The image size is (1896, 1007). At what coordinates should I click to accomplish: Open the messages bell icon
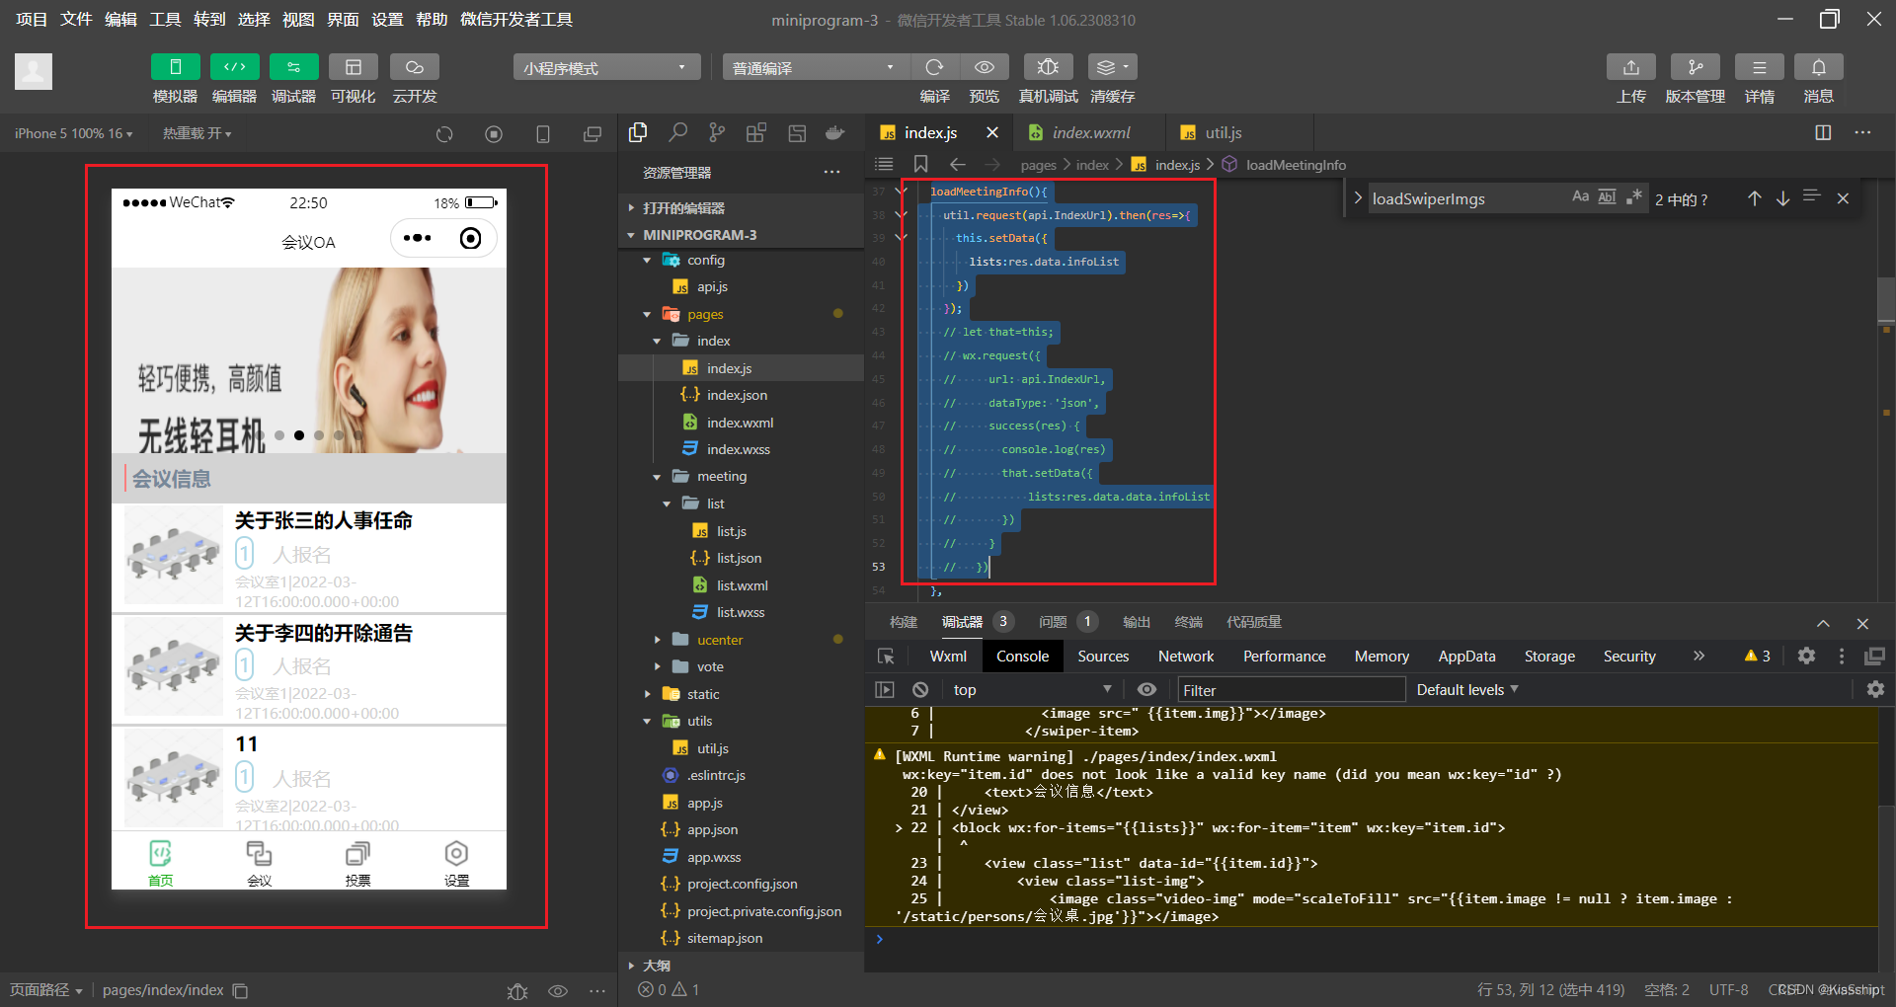pos(1819,67)
